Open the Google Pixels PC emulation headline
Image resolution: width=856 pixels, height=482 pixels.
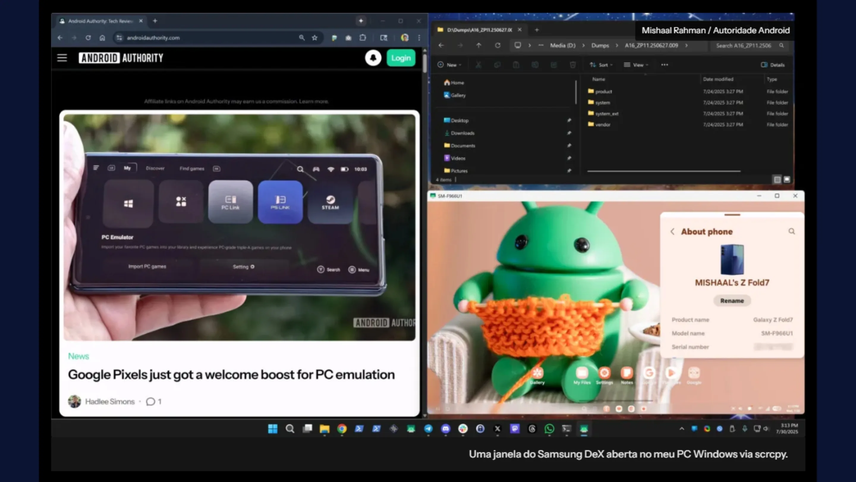[x=231, y=375]
